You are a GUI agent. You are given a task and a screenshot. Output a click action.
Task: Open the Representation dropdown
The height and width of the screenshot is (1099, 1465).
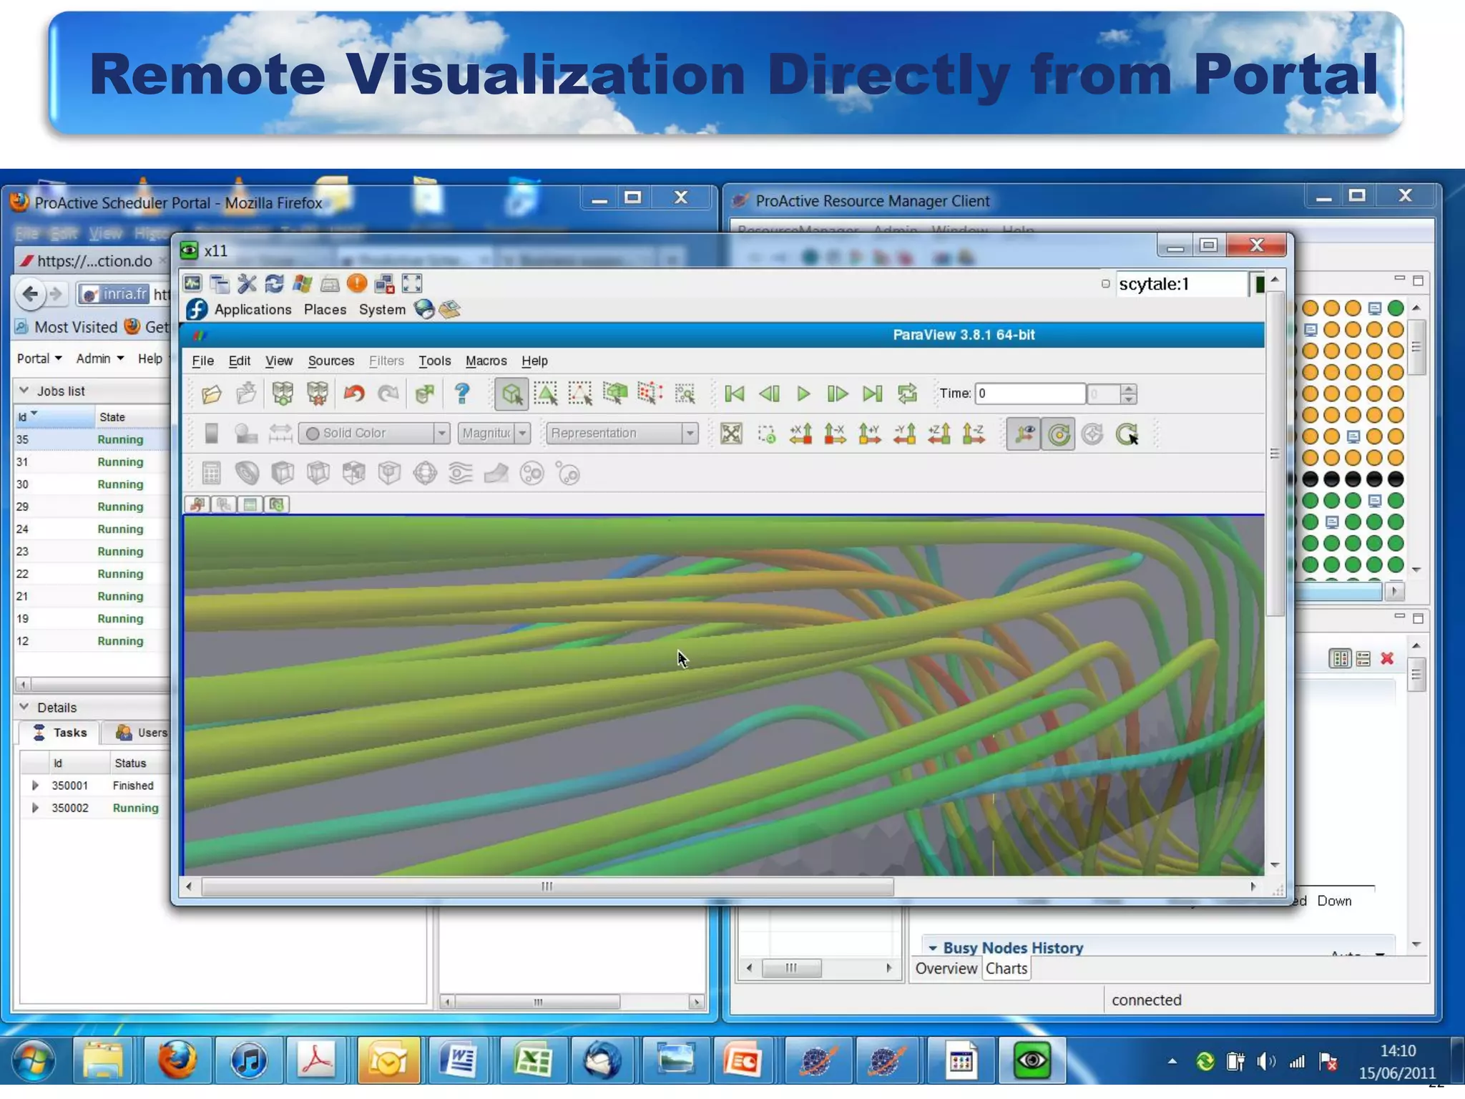[621, 433]
